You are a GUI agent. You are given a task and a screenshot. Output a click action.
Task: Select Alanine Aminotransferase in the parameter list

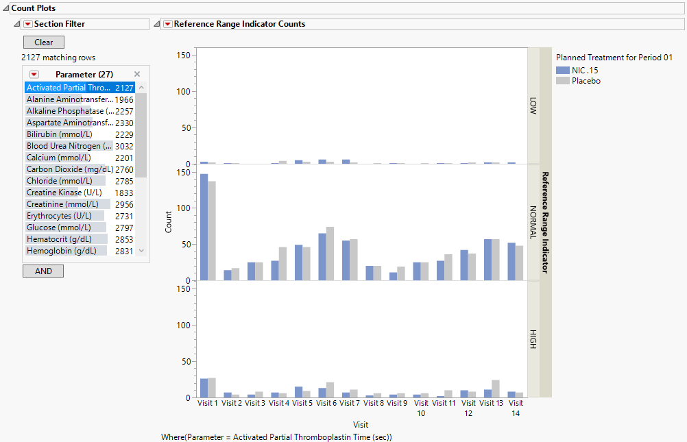pos(70,99)
